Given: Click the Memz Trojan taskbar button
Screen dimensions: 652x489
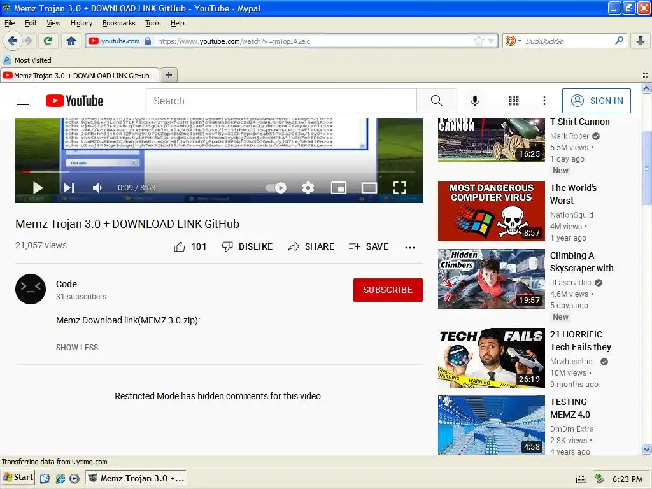Looking at the screenshot, I should [136, 478].
